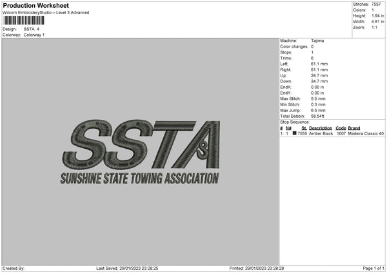Click the 'Stop Sequence:' label

295,122
